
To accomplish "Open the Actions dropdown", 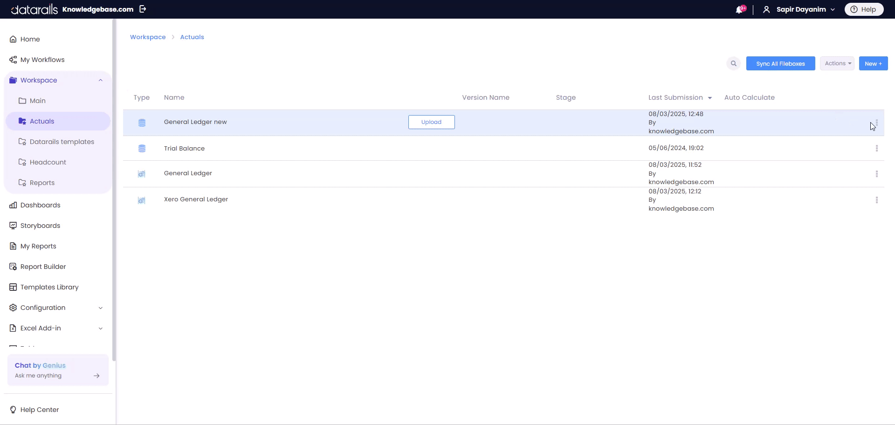I will pyautogui.click(x=837, y=63).
